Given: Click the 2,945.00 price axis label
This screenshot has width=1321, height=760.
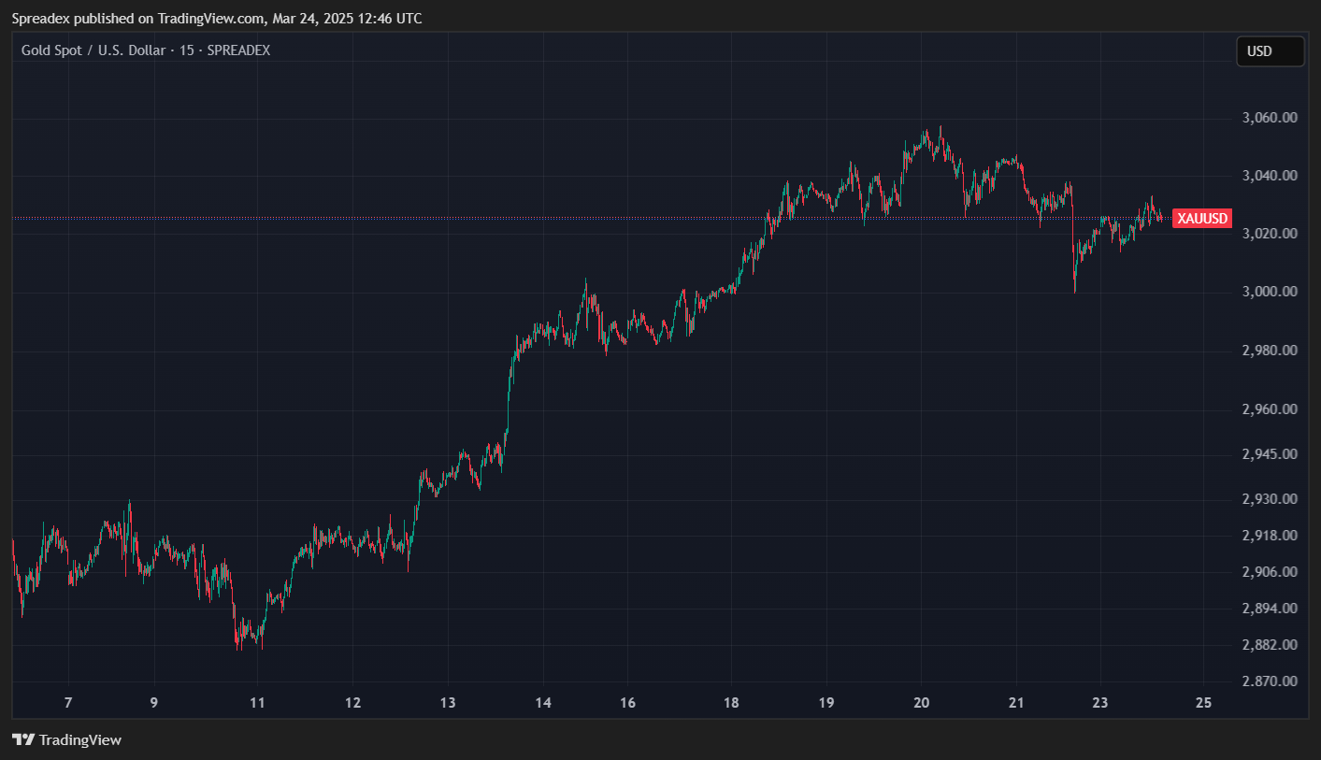Looking at the screenshot, I should [1270, 454].
